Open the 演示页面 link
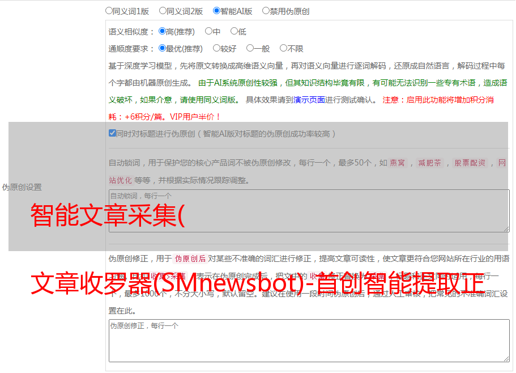The image size is (516, 373). (x=309, y=100)
